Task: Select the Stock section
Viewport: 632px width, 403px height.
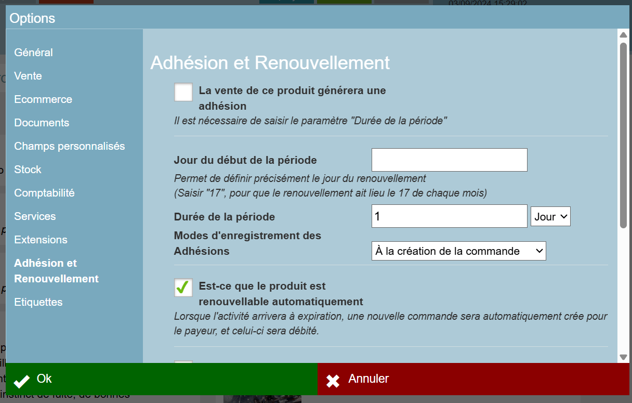Action: pyautogui.click(x=28, y=170)
